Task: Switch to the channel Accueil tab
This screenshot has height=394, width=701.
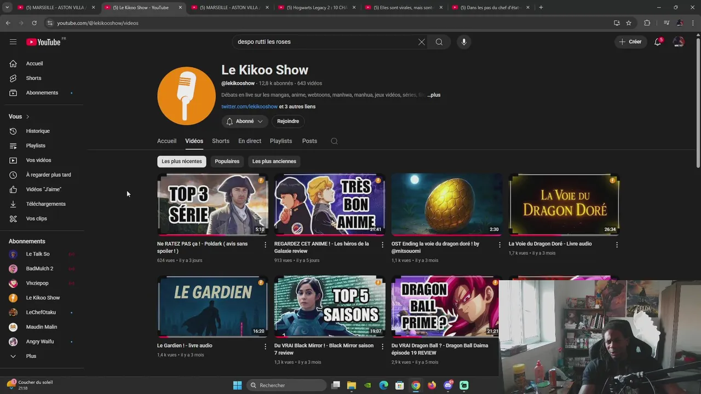Action: (166, 141)
